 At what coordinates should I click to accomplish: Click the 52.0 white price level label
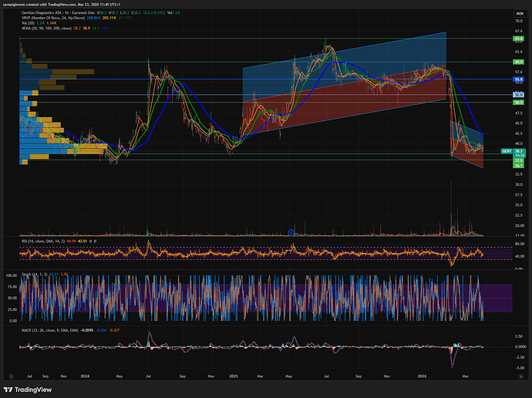(519, 94)
